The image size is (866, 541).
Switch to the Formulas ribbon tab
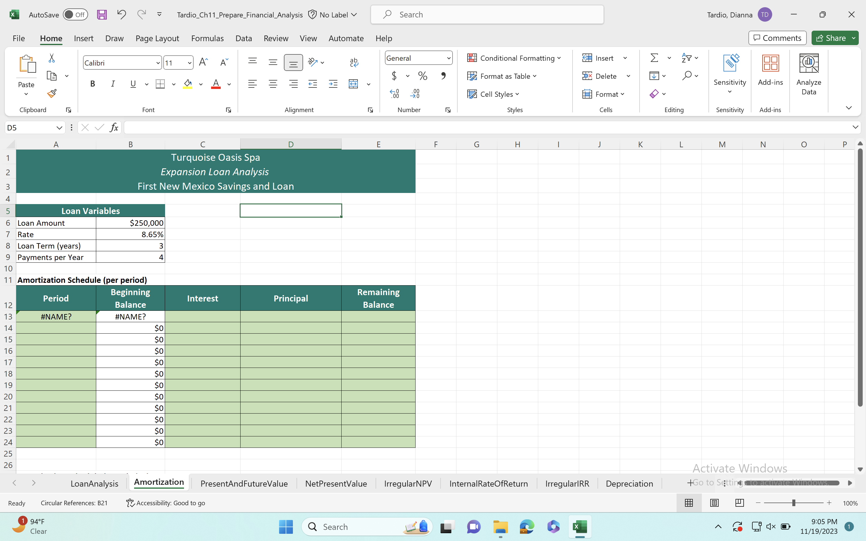pyautogui.click(x=207, y=38)
